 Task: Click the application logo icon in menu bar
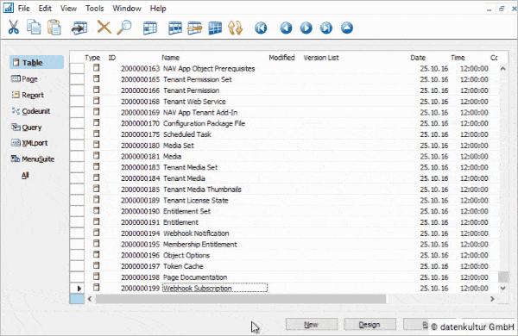[x=9, y=7]
